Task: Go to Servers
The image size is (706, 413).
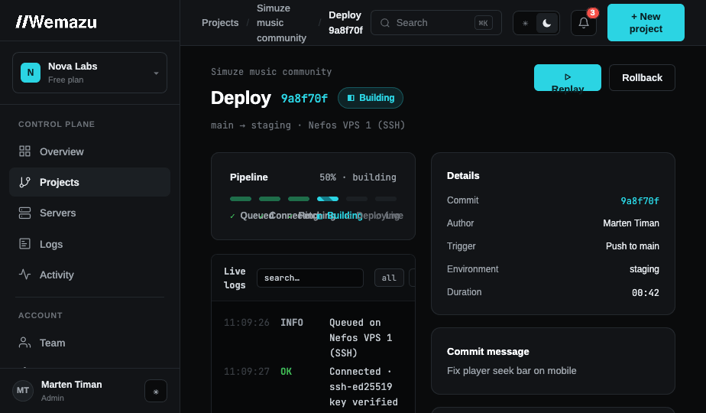Action: pos(89,213)
